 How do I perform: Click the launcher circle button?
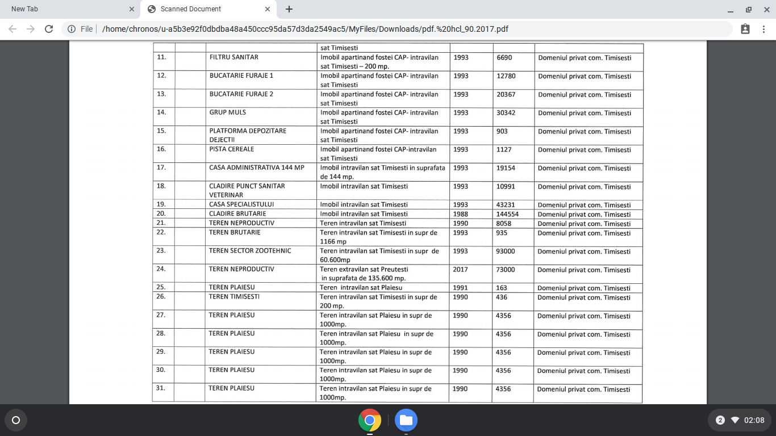pyautogui.click(x=16, y=420)
